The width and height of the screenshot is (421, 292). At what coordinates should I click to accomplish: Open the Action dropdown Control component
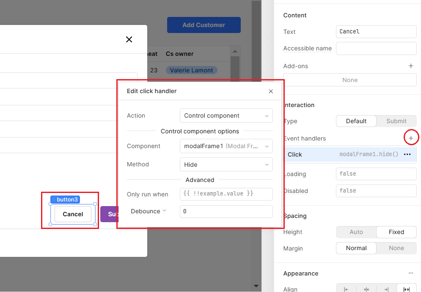226,116
